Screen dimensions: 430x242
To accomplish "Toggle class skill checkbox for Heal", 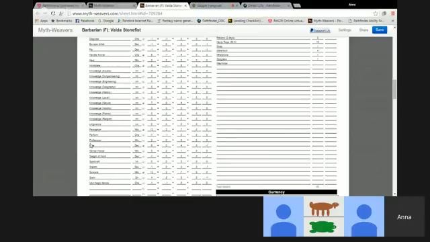I will (x=143, y=61).
